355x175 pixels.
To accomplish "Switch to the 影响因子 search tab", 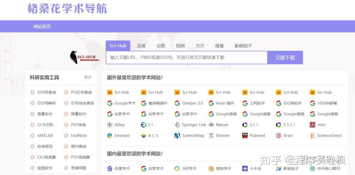I will click(243, 46).
